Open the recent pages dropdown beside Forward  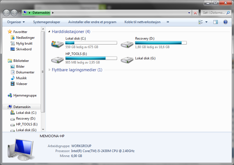click(x=19, y=13)
